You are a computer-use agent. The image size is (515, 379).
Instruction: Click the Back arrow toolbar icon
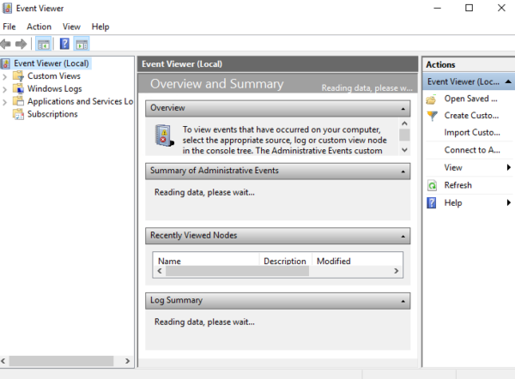coord(7,44)
